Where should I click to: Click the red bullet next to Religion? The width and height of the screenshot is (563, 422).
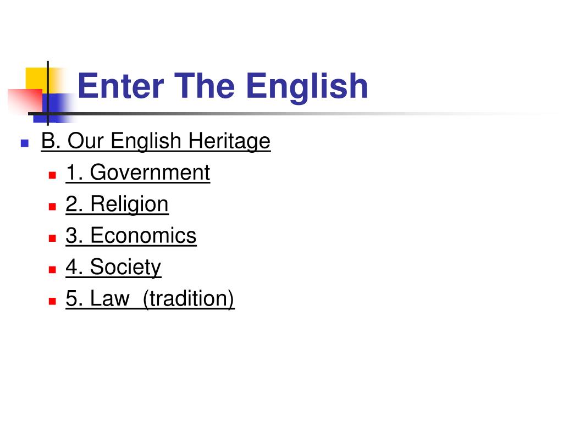click(52, 207)
